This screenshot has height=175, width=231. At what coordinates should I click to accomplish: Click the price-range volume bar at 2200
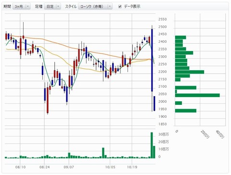190,72
